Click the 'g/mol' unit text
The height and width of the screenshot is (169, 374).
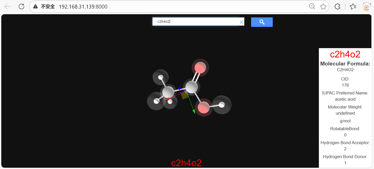pos(345,121)
